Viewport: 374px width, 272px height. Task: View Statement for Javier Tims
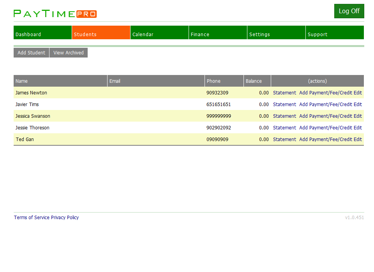(284, 105)
